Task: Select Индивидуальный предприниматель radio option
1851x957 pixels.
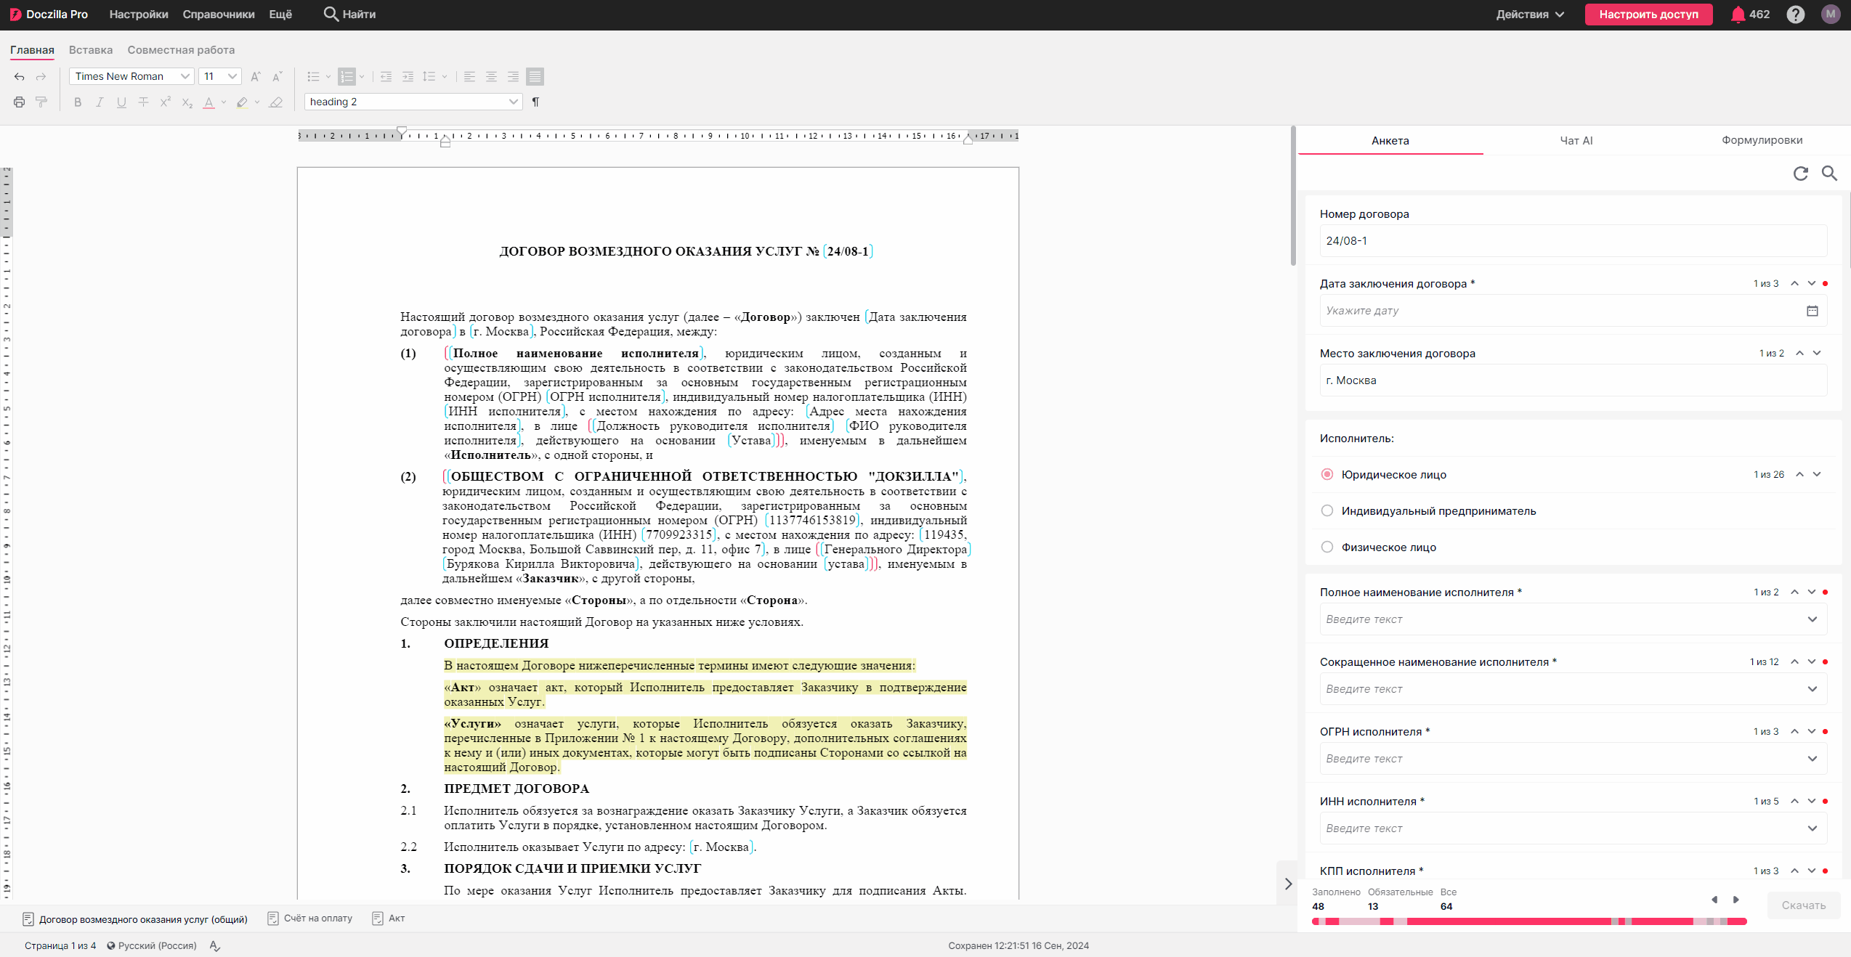Action: [1327, 511]
